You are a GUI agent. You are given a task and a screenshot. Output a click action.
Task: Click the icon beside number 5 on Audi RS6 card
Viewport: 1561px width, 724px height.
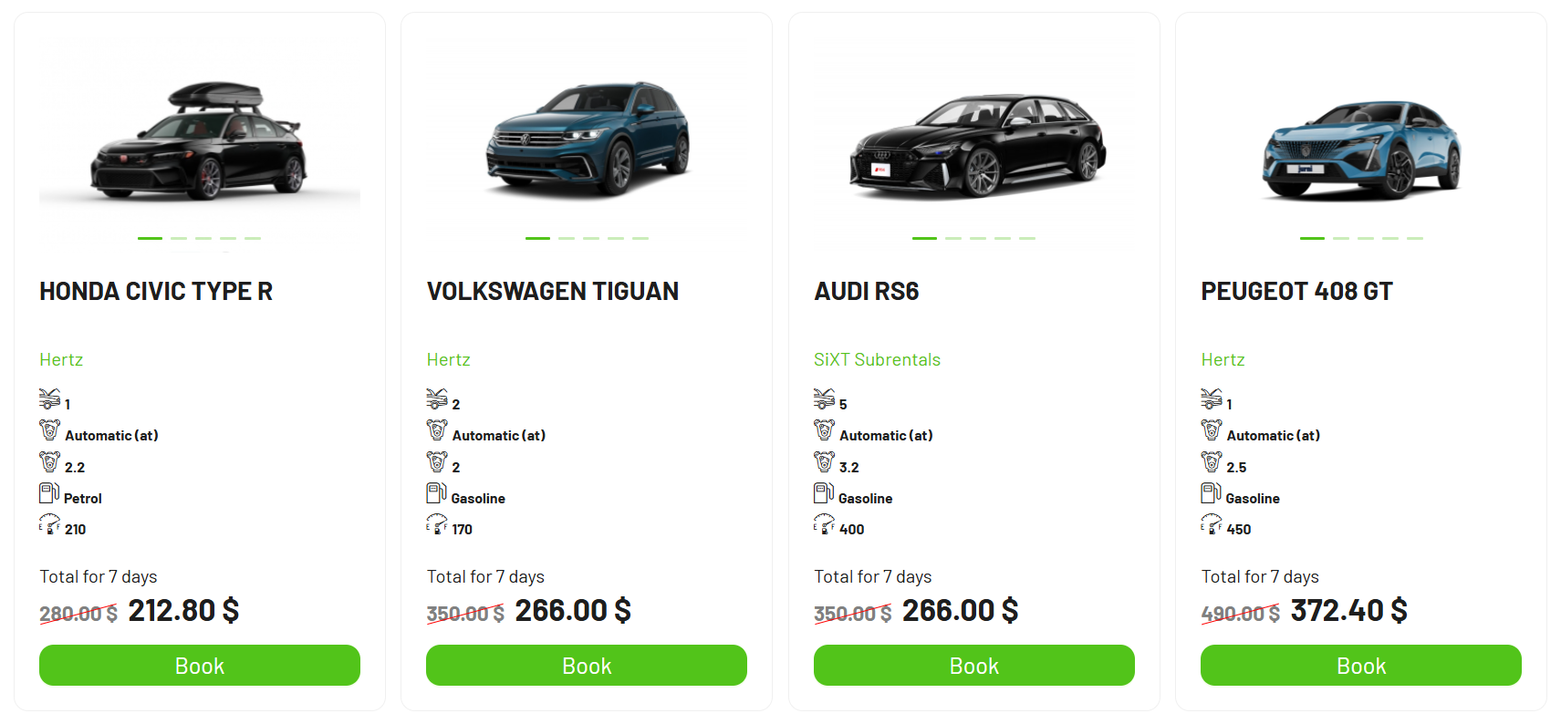click(824, 399)
